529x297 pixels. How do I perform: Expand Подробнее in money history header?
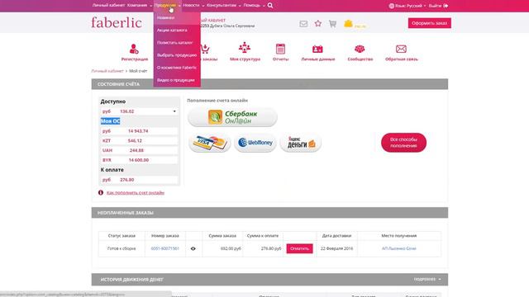pyautogui.click(x=427, y=279)
